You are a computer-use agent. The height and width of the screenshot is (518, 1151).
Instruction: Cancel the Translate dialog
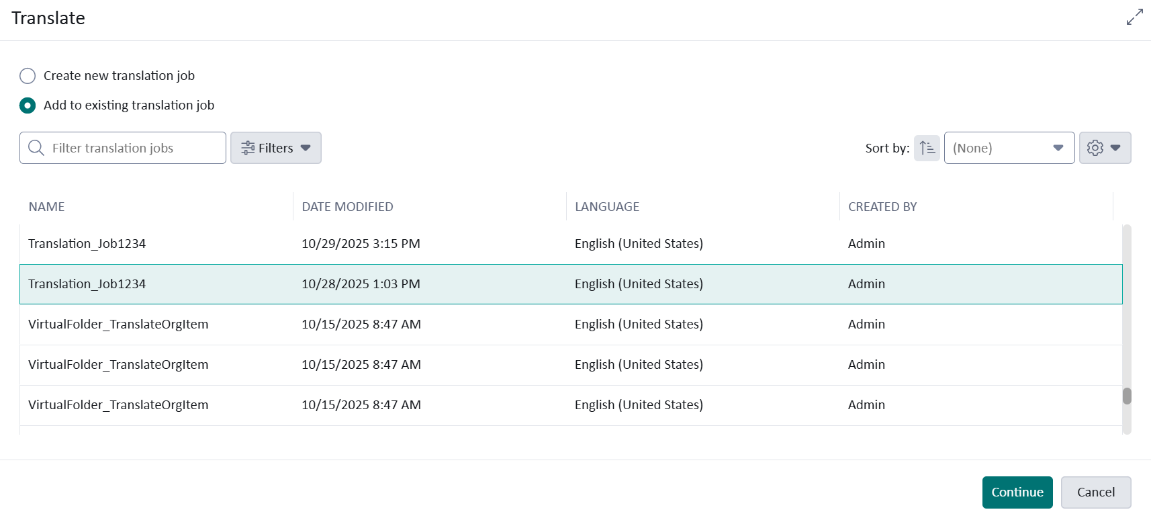pos(1095,492)
